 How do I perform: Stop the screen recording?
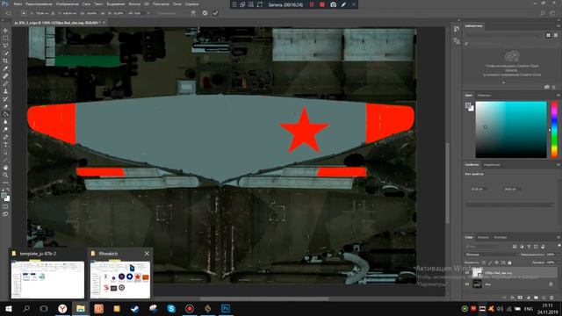pos(322,4)
